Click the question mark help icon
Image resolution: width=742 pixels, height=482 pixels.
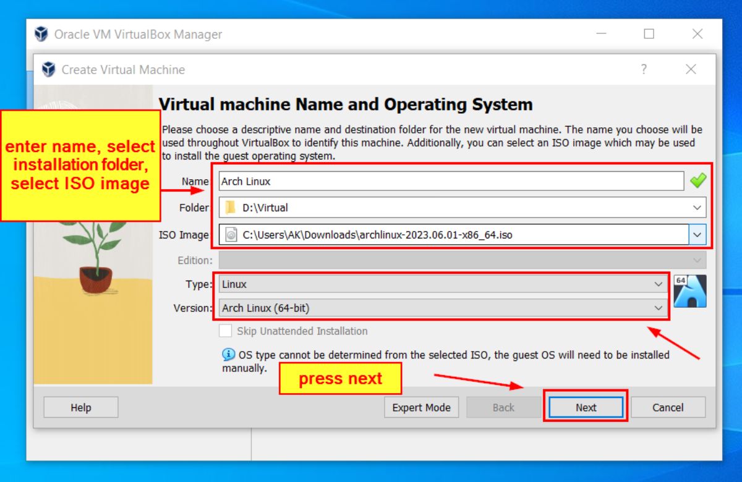[644, 69]
